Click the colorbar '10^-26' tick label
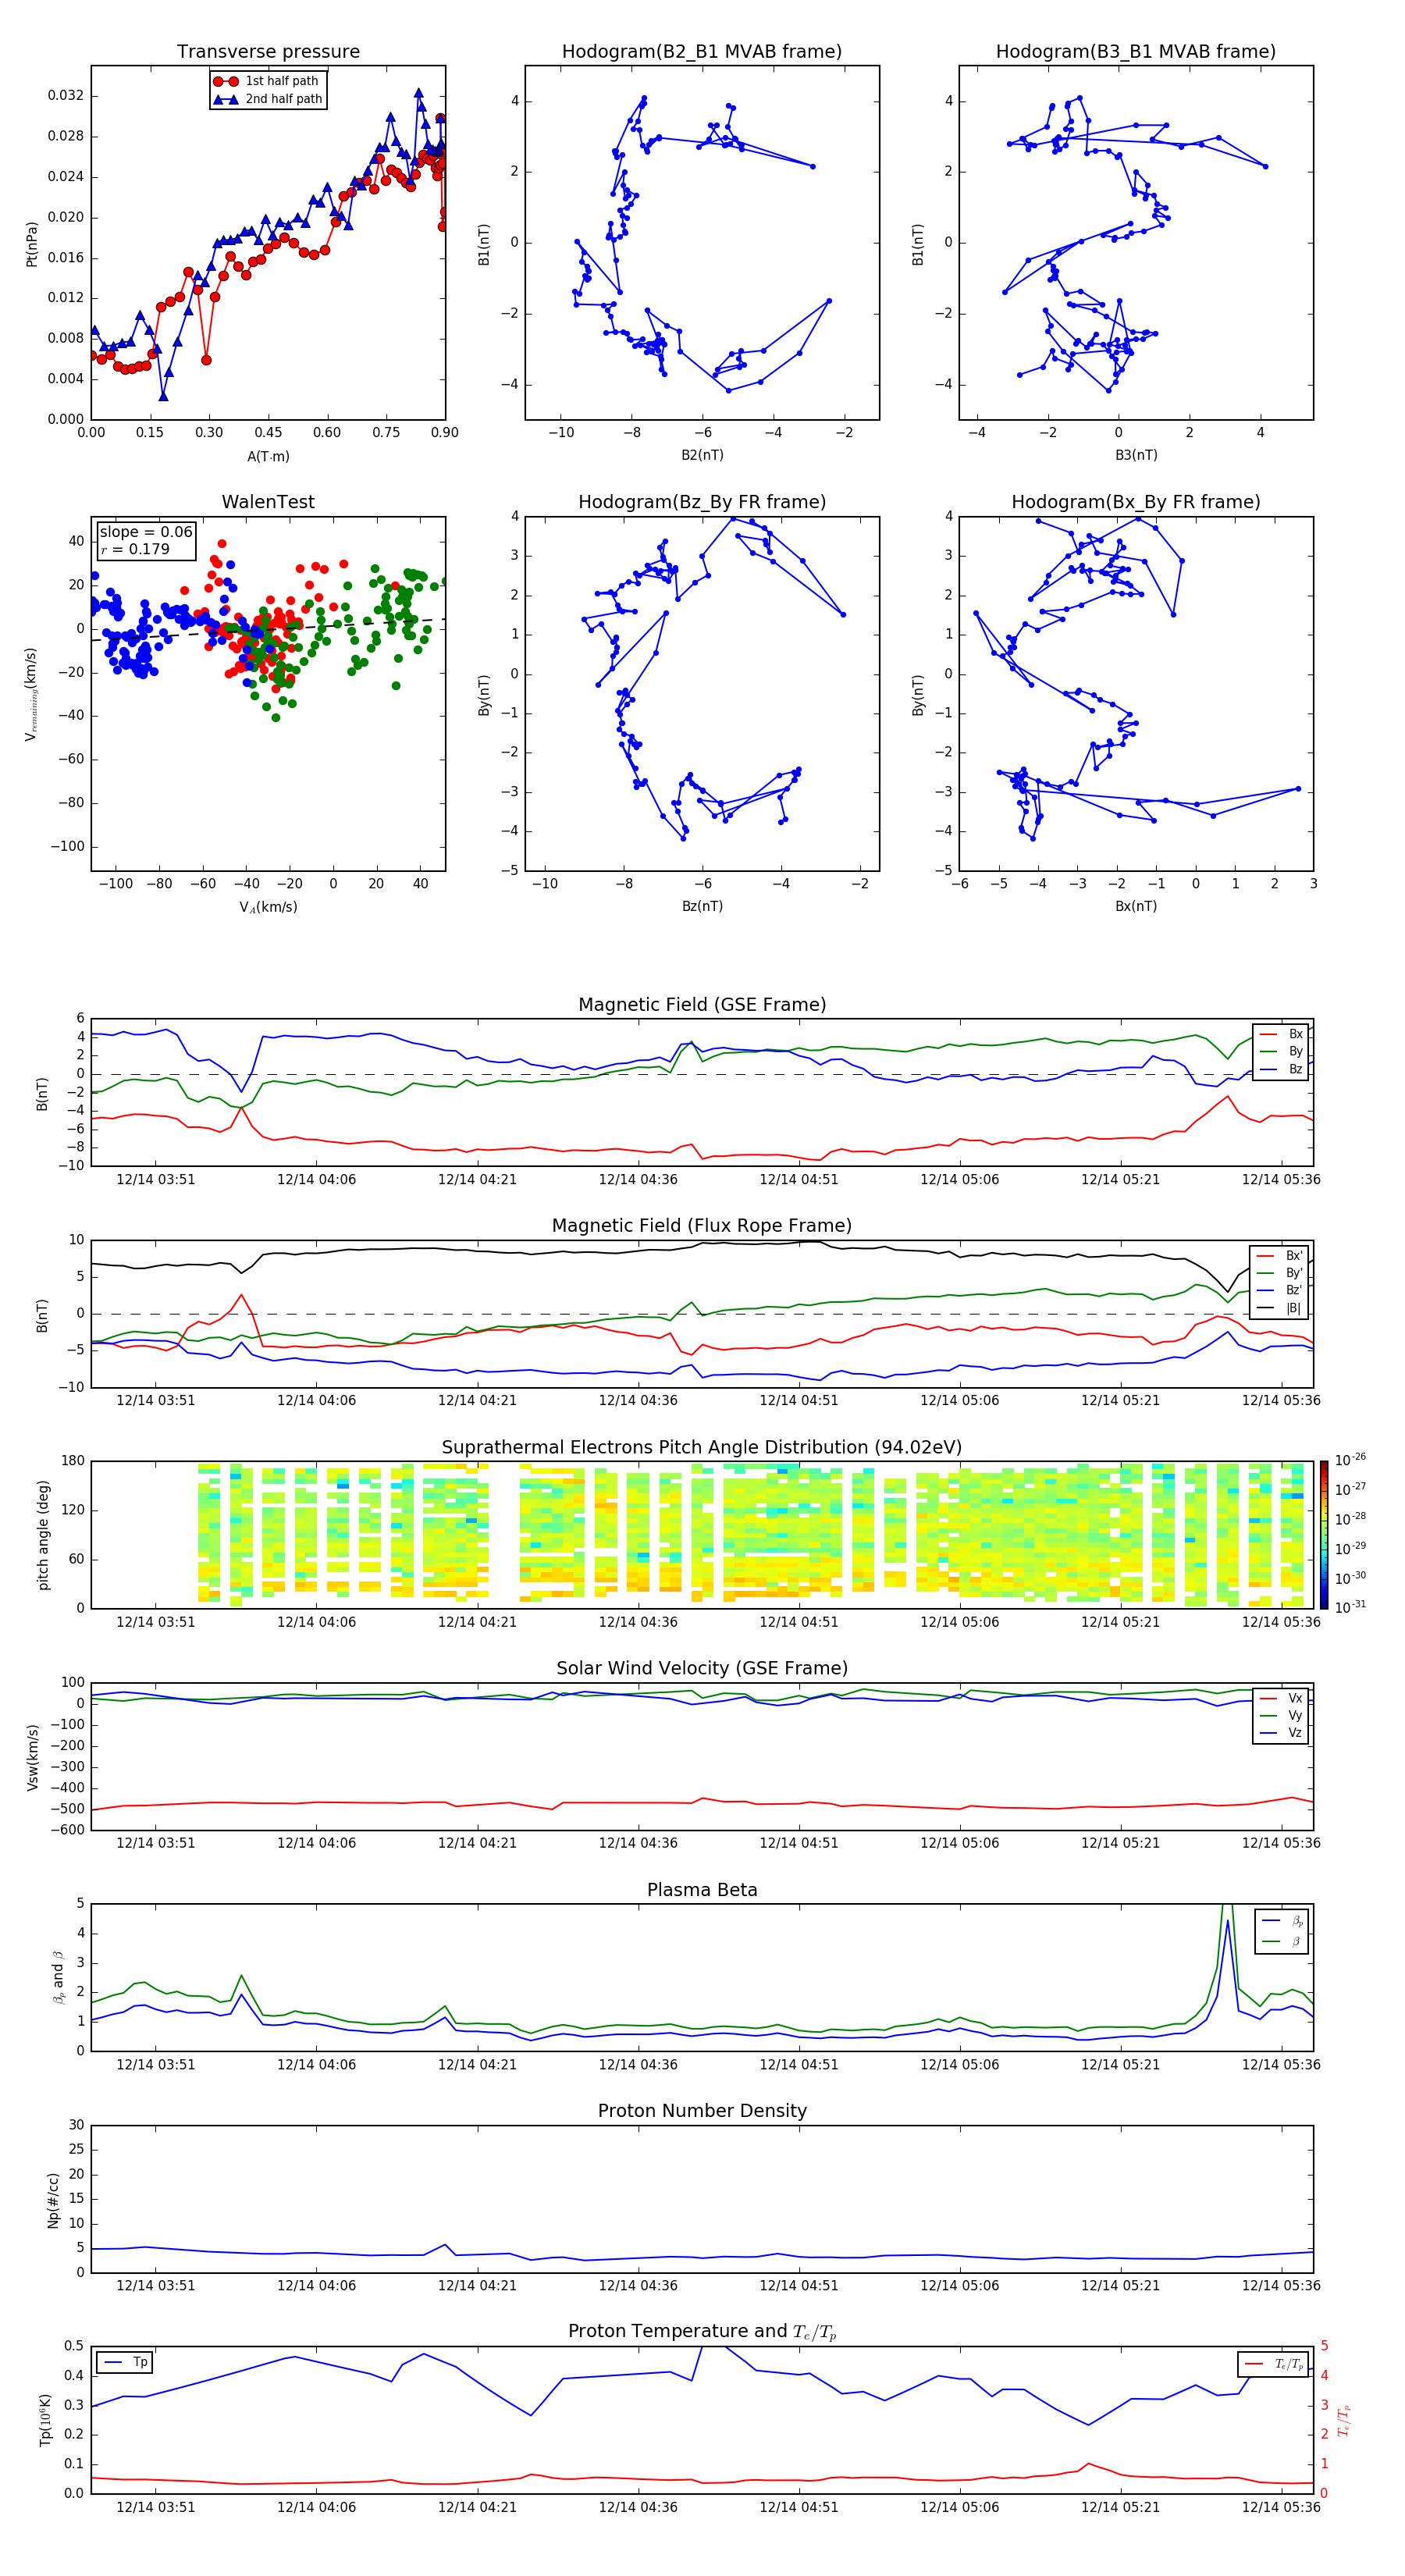This screenshot has width=1405, height=2576. (x=1350, y=1459)
